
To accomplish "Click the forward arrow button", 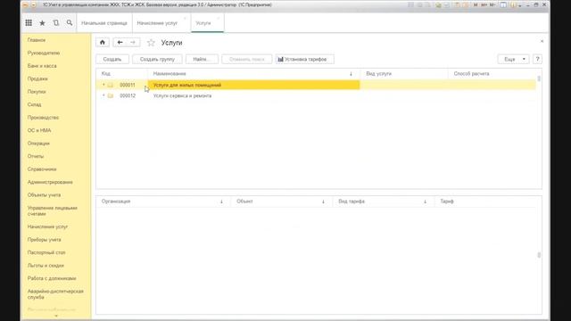I will tap(133, 43).
